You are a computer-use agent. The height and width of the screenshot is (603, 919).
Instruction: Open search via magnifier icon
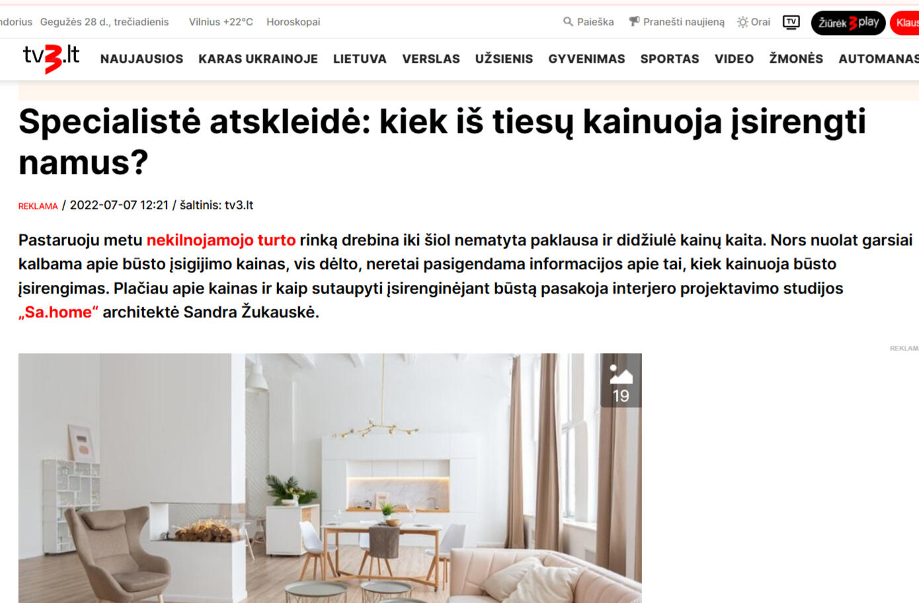pyautogui.click(x=568, y=22)
